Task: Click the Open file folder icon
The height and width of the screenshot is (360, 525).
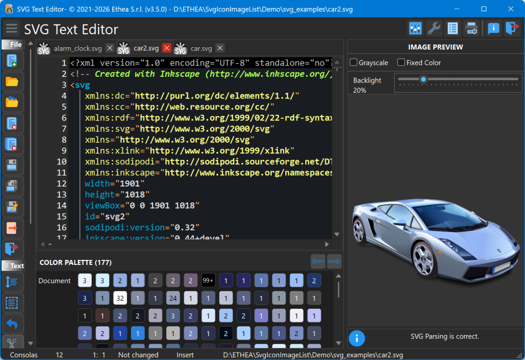Action: tap(12, 81)
